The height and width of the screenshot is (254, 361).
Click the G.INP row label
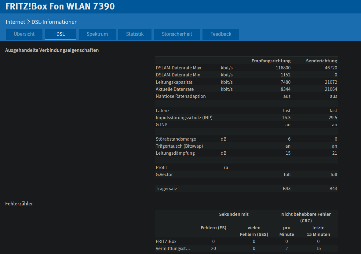click(161, 125)
